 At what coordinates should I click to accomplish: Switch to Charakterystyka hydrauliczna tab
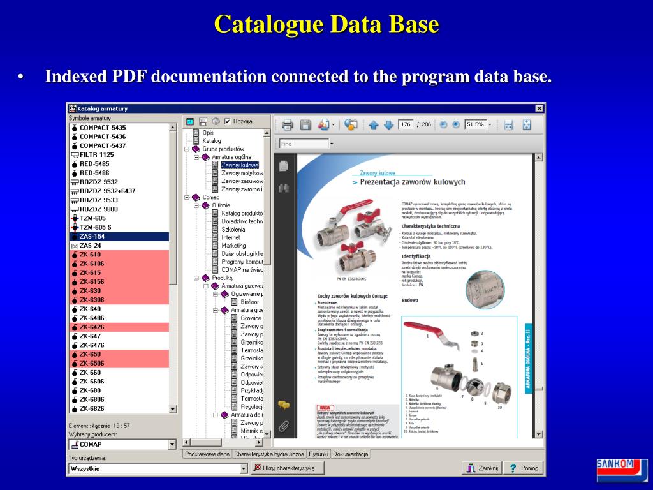pos(269,454)
